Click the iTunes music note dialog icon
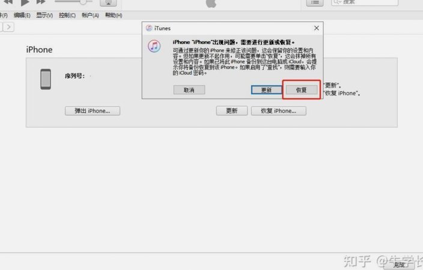Viewport: 423px width, 270px height. tap(154, 46)
